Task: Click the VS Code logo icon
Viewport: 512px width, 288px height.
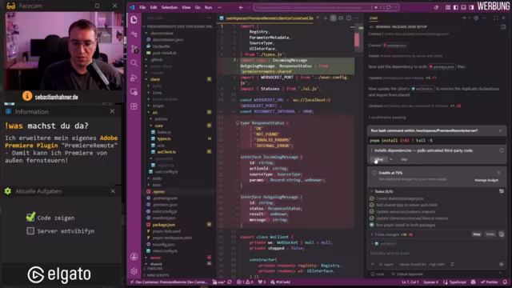Action: 132,7
